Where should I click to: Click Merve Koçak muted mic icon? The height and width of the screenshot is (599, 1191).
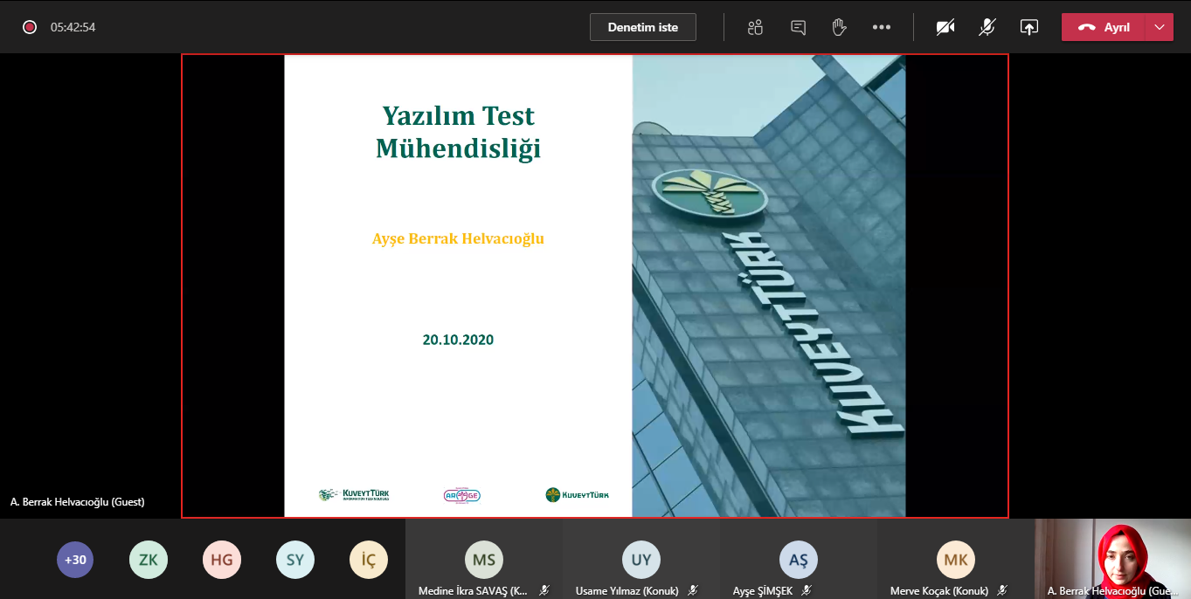(x=1002, y=591)
